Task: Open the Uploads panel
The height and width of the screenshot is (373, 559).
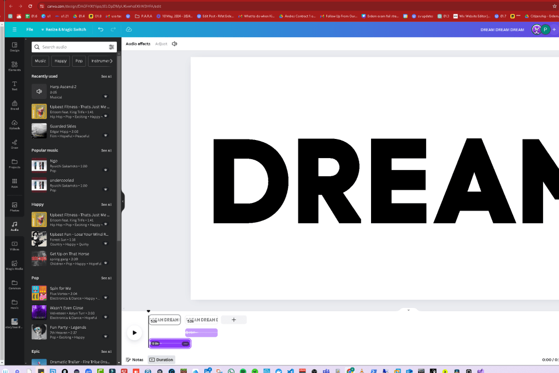Action: [14, 125]
